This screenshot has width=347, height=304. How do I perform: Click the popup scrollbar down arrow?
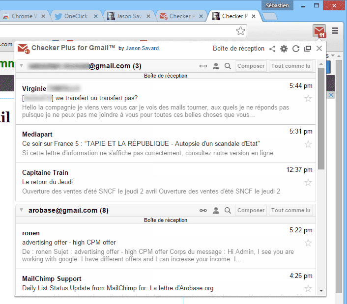pyautogui.click(x=321, y=291)
